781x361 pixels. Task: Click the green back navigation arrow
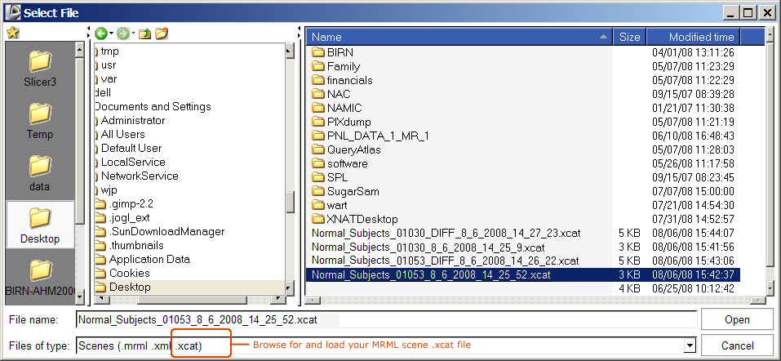click(100, 33)
